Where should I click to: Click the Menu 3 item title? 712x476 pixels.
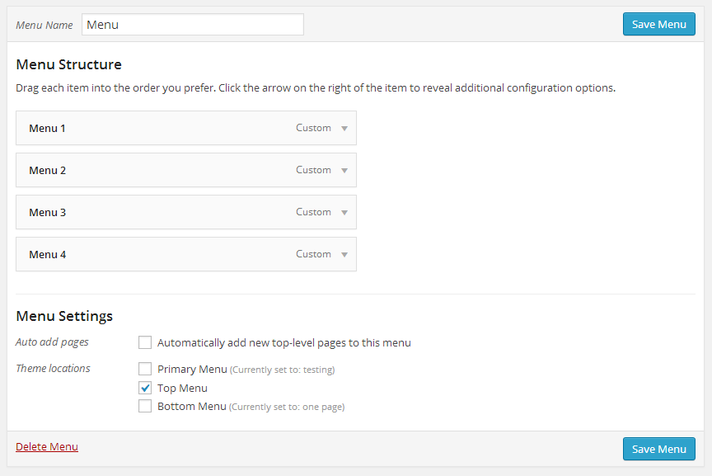point(47,213)
